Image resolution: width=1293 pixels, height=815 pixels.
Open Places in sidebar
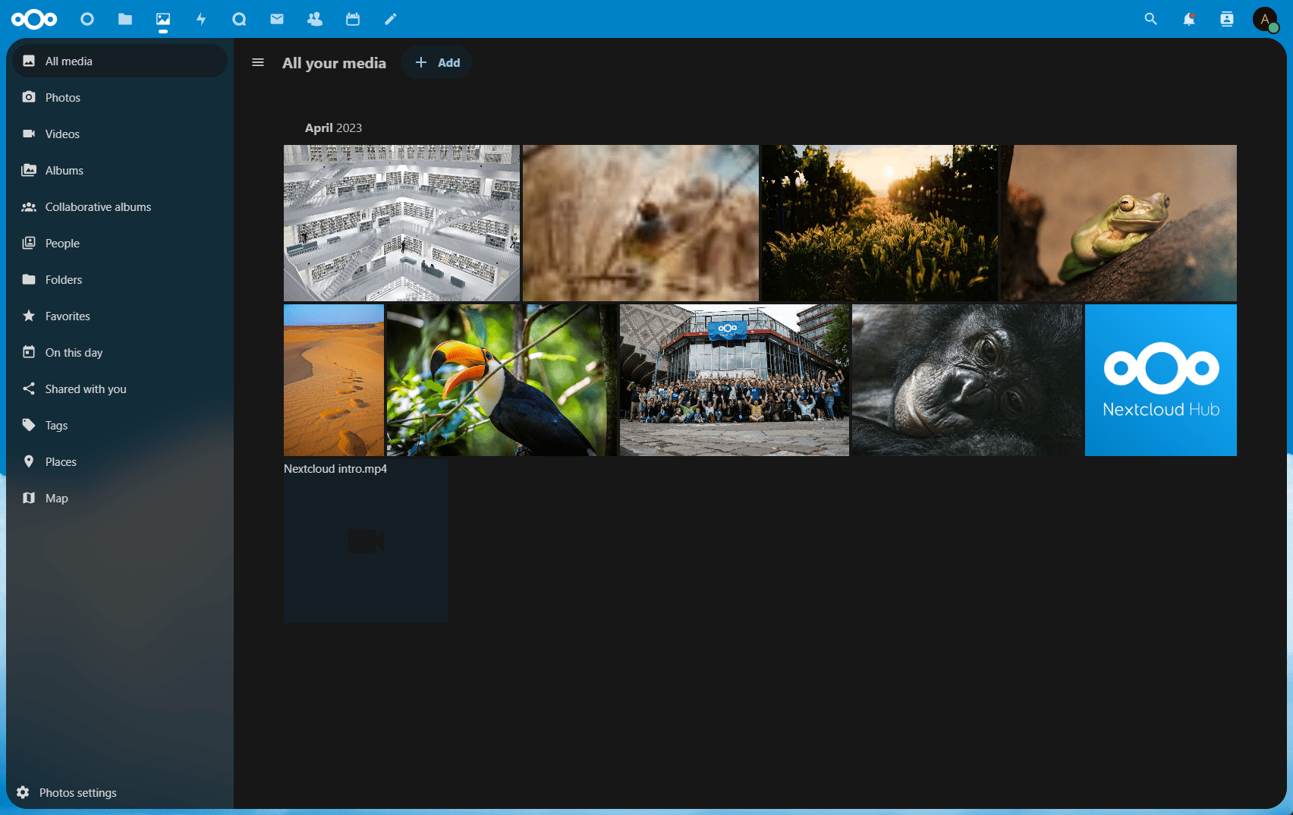pyautogui.click(x=120, y=461)
